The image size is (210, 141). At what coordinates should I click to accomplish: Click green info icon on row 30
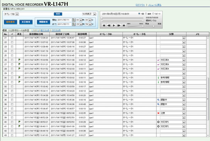click(x=158, y=78)
